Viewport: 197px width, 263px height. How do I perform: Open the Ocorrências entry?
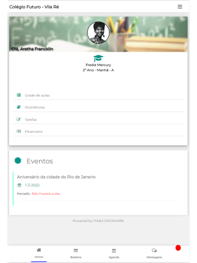(x=98, y=107)
